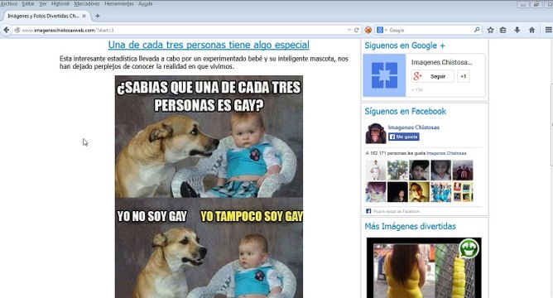Open the URL history dropdown arrow

coord(349,30)
